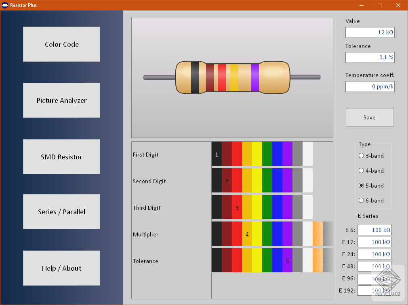Open the Series / Parallel calculator
This screenshot has height=305, width=408.
click(61, 211)
